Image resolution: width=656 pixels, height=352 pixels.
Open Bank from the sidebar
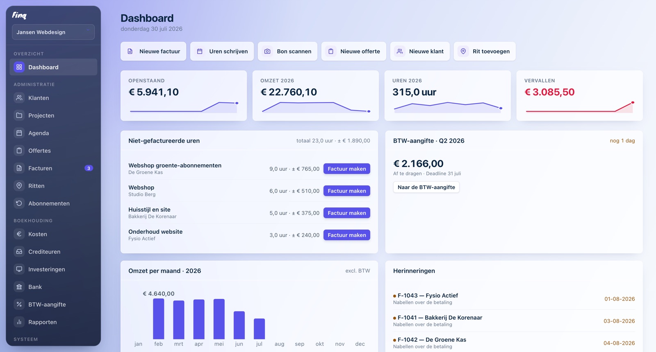coord(53,287)
